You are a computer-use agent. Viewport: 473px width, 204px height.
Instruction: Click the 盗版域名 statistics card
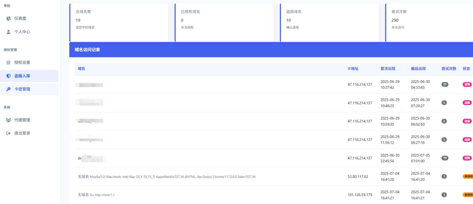[329, 23]
